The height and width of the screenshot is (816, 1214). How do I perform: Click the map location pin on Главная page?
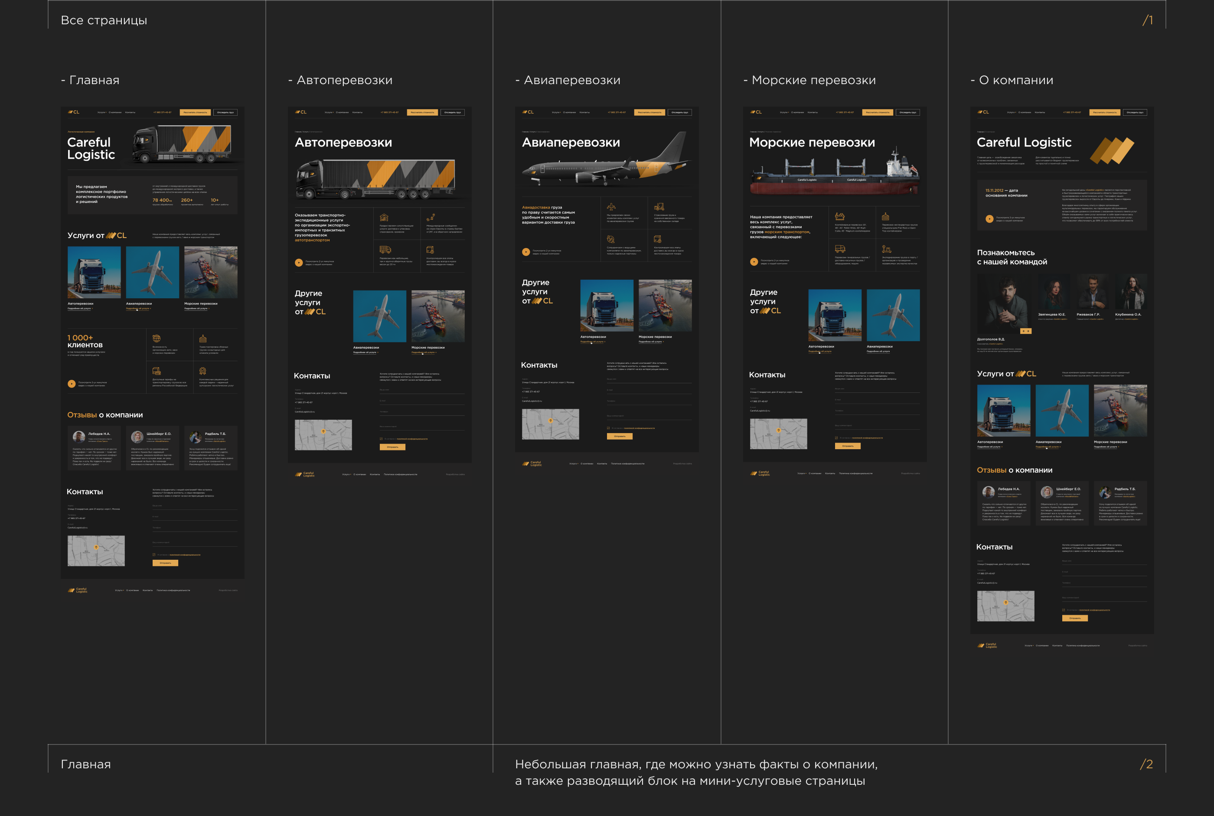tap(96, 547)
